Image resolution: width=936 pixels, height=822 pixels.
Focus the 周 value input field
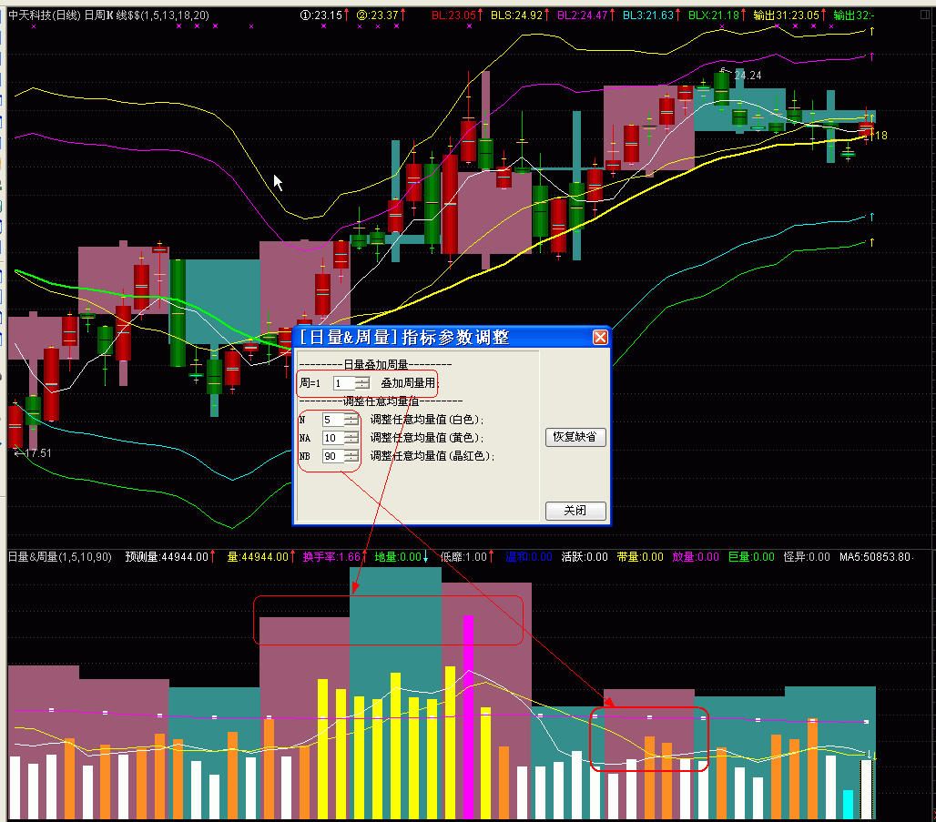[344, 383]
